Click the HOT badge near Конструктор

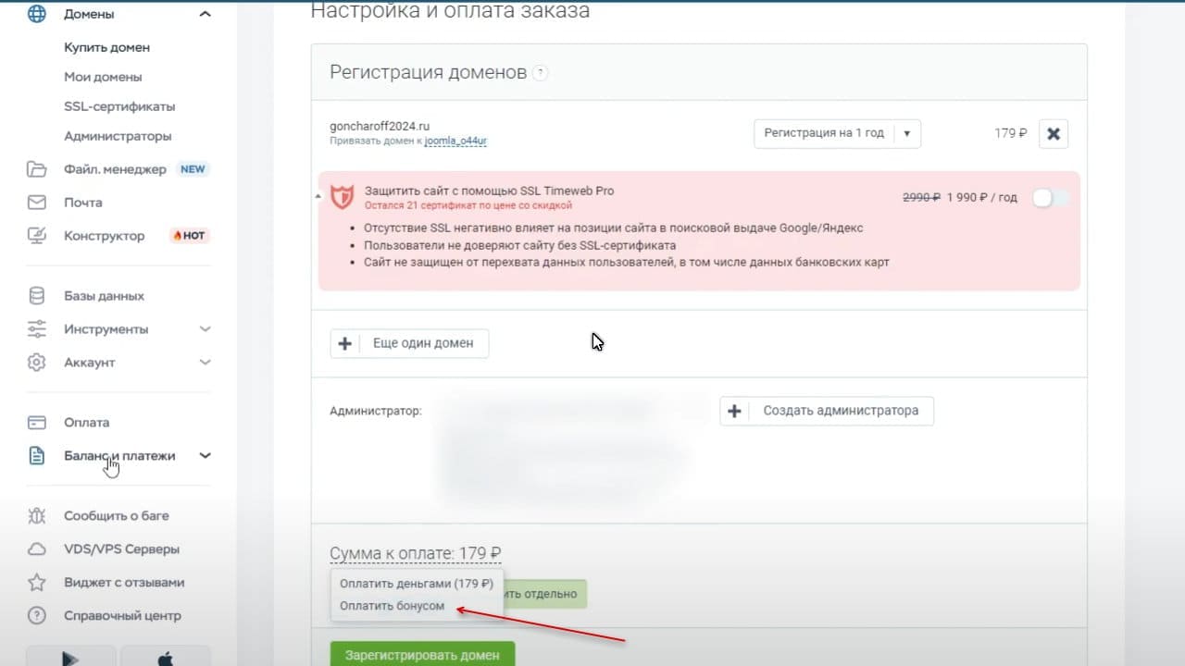tap(189, 236)
